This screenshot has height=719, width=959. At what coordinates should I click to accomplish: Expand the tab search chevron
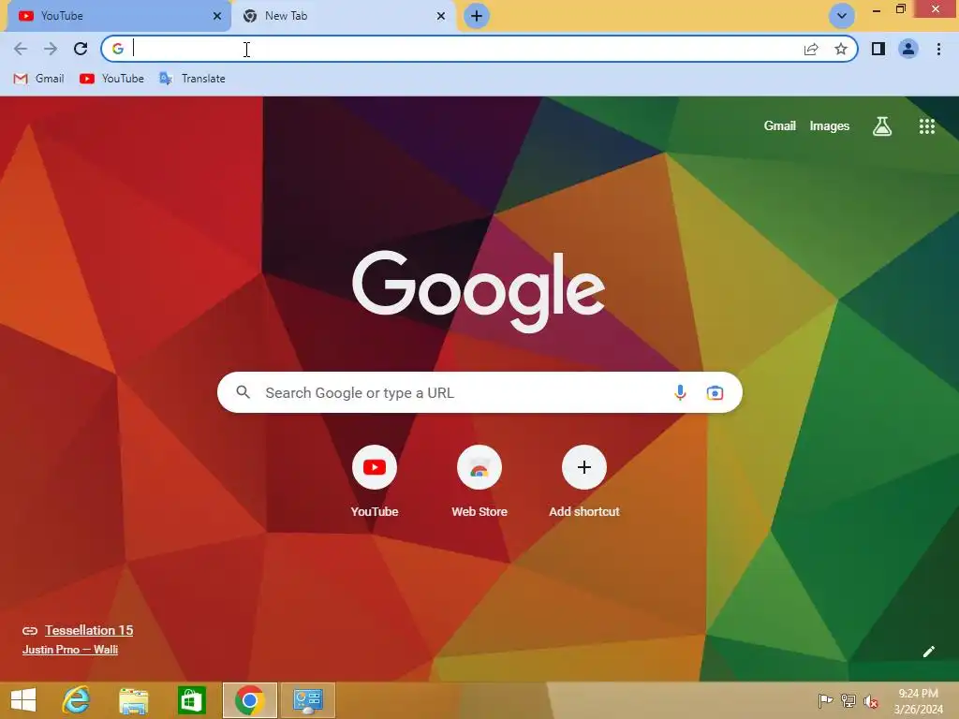(x=842, y=16)
